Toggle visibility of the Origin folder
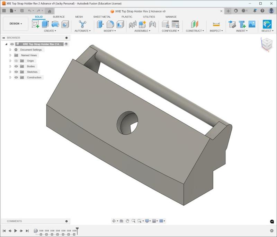277x237 pixels. coord(16,61)
